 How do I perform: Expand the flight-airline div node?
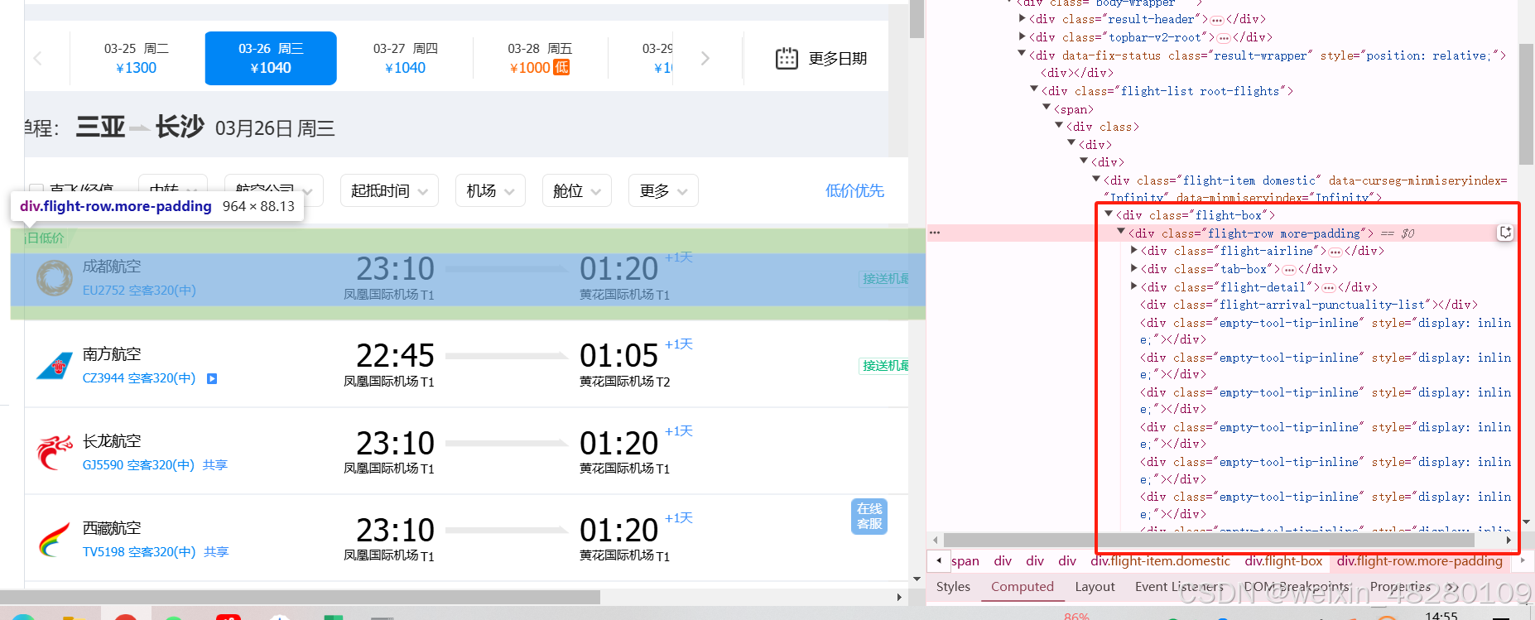[x=1134, y=251]
